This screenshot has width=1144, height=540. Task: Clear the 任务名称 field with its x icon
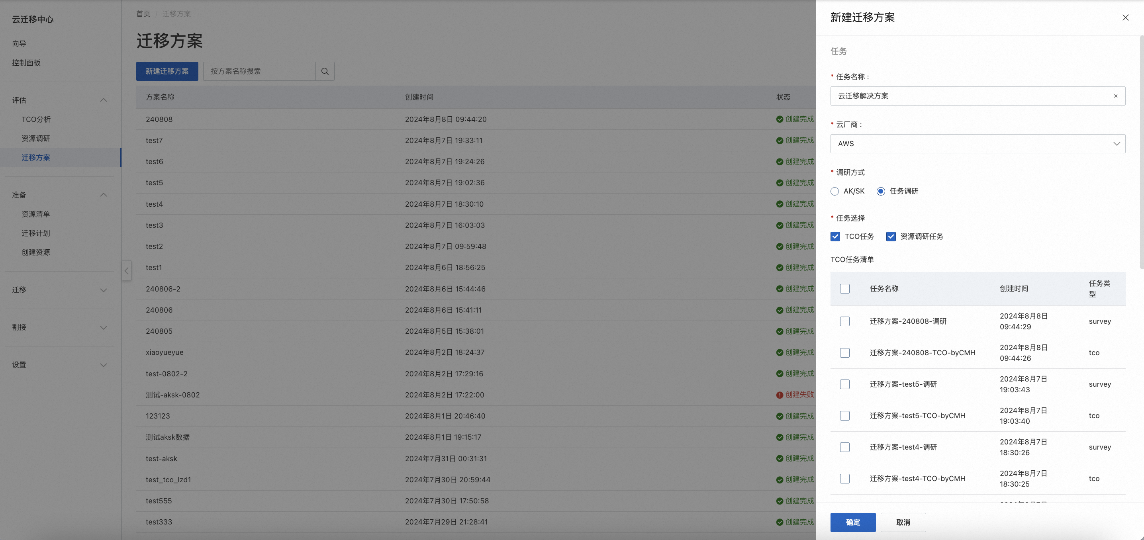coord(1116,96)
